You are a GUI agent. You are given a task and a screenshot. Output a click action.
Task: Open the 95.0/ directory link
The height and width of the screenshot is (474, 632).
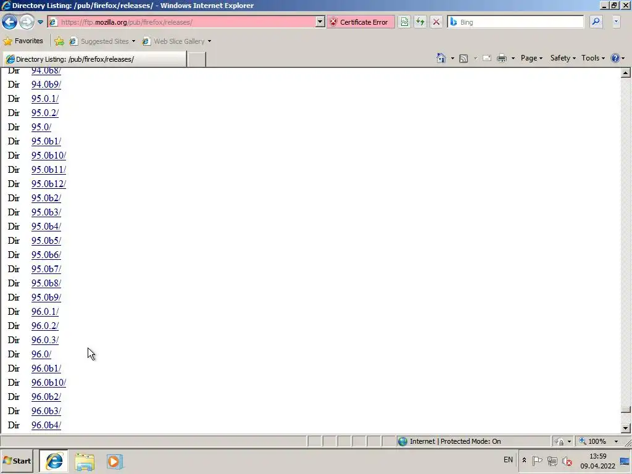(x=41, y=127)
